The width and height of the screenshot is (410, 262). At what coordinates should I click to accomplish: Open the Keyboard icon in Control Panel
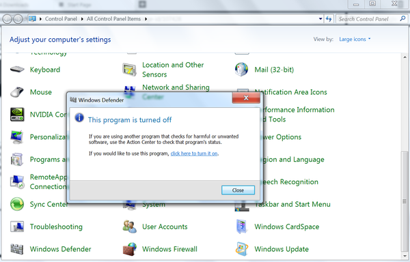tap(17, 70)
